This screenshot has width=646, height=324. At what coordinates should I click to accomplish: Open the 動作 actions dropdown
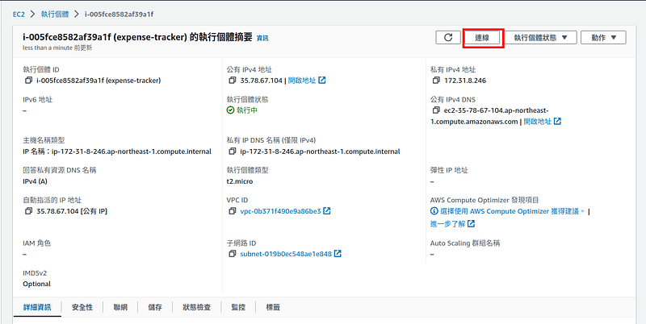(603, 37)
